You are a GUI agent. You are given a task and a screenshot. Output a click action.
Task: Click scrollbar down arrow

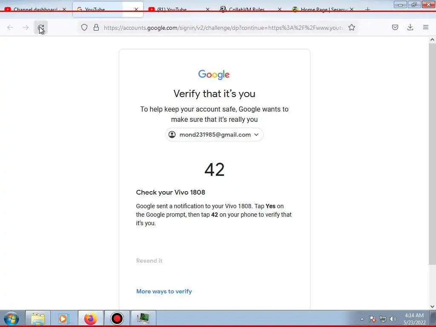click(x=432, y=307)
